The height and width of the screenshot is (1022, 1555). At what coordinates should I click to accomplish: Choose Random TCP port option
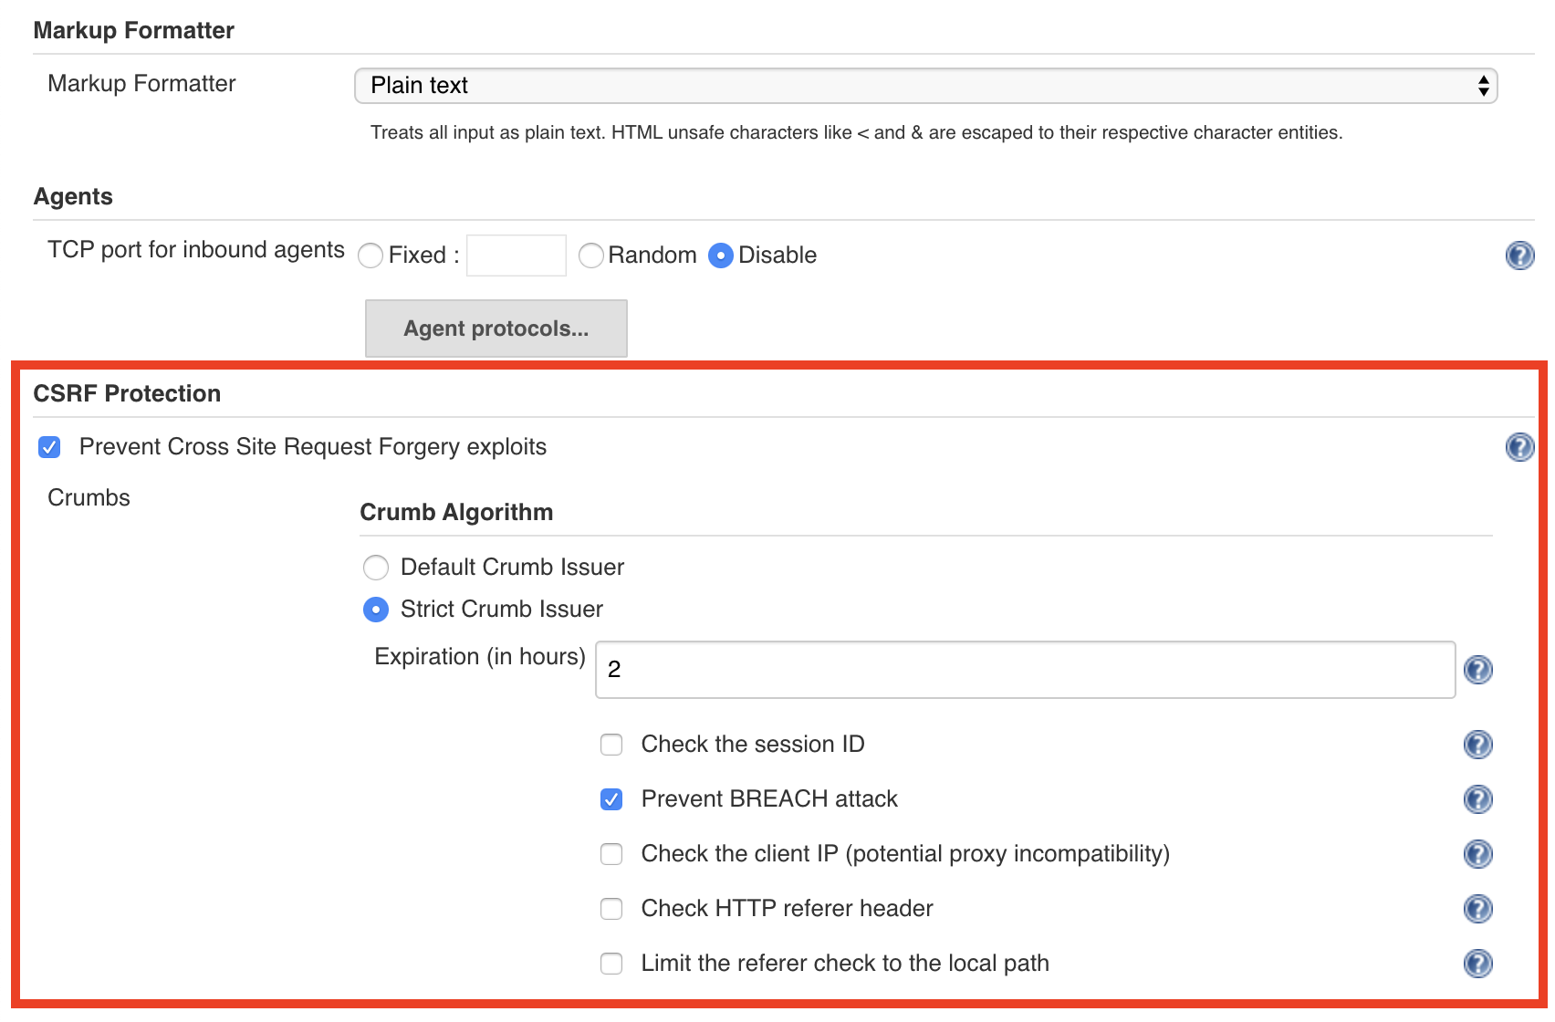coord(591,255)
